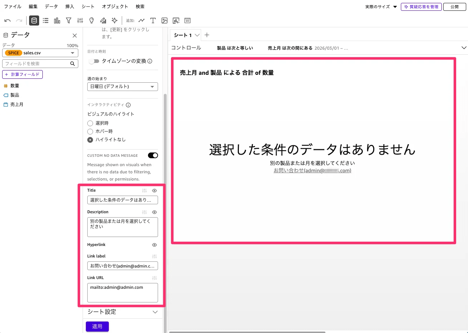
Task: Select 売上月 field in data list
Action: (17, 105)
